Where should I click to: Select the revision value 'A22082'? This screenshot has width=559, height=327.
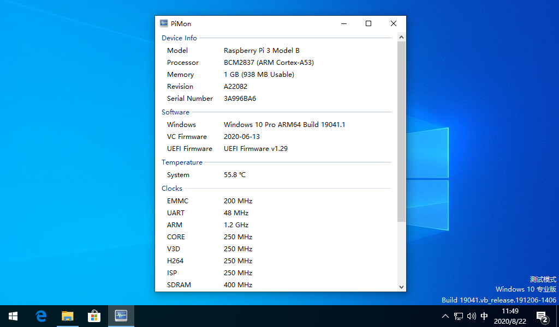click(x=235, y=87)
